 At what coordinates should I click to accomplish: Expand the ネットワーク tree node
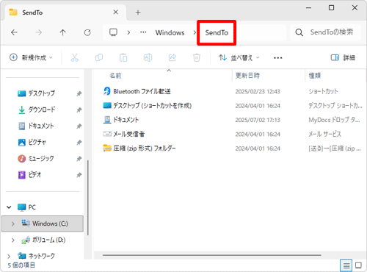tap(9, 257)
